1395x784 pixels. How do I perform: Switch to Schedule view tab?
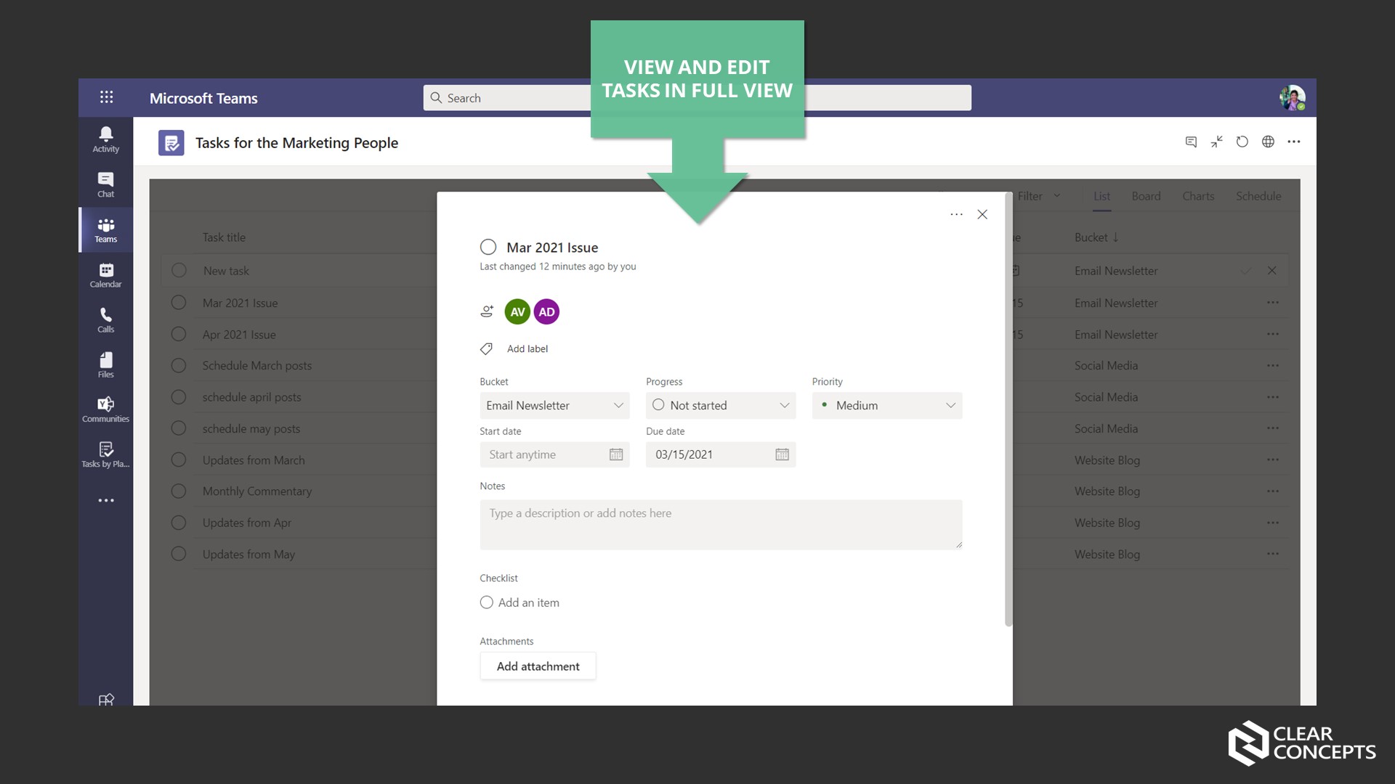pyautogui.click(x=1258, y=196)
